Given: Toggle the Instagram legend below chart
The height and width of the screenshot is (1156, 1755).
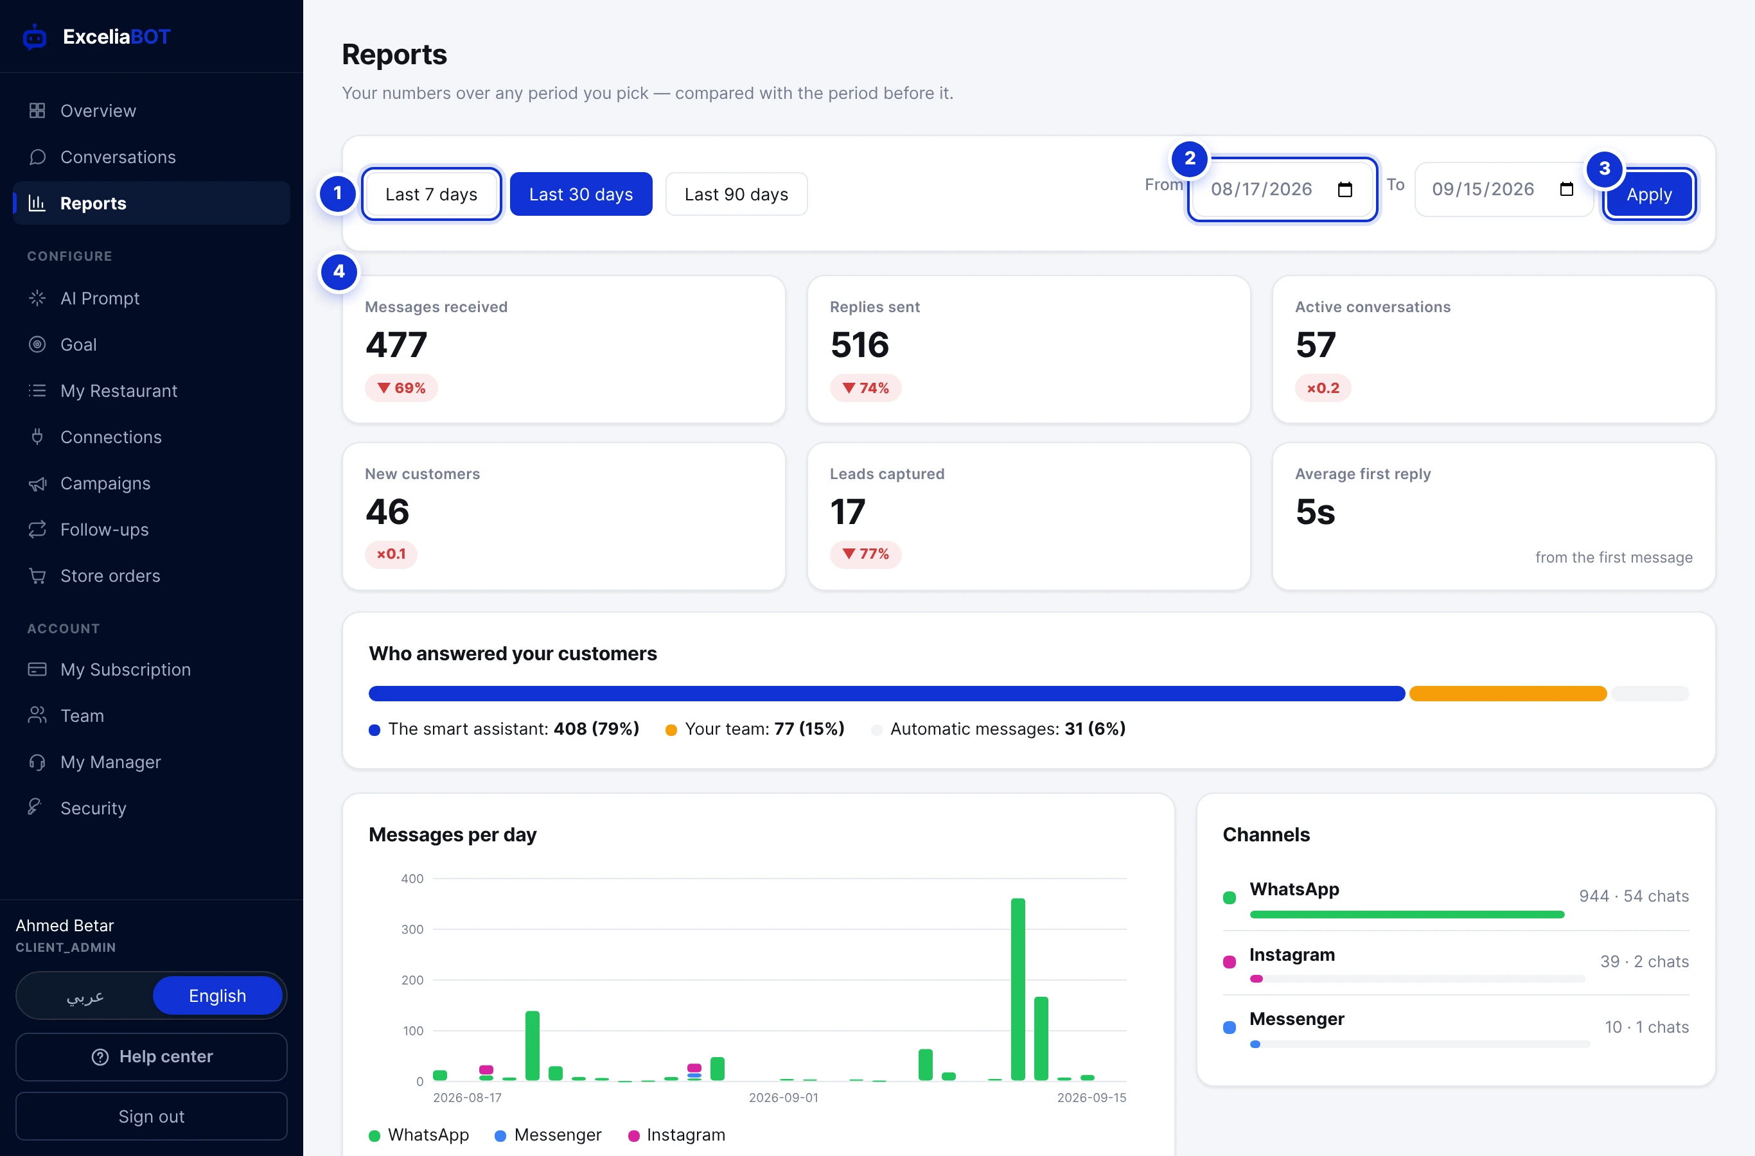Looking at the screenshot, I should 676,1135.
